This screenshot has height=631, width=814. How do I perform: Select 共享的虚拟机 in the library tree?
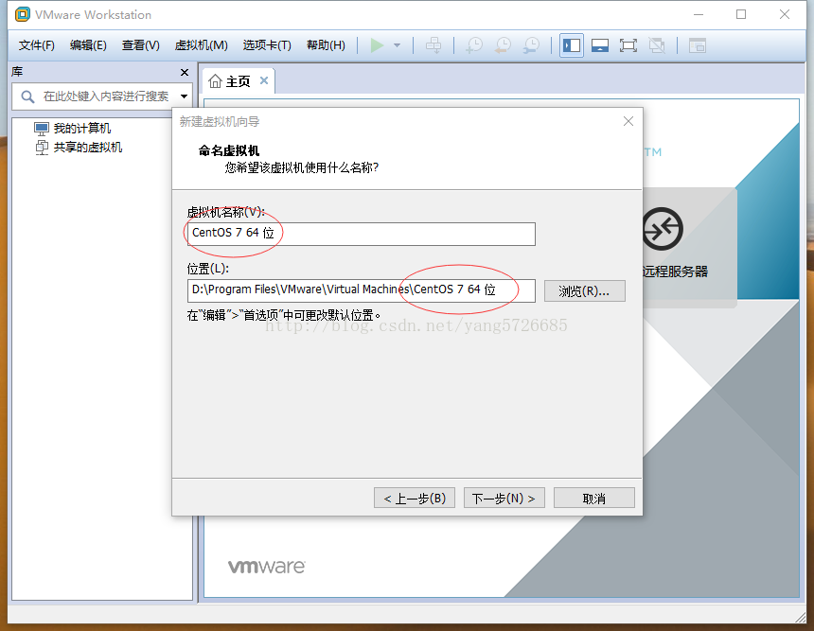78,148
